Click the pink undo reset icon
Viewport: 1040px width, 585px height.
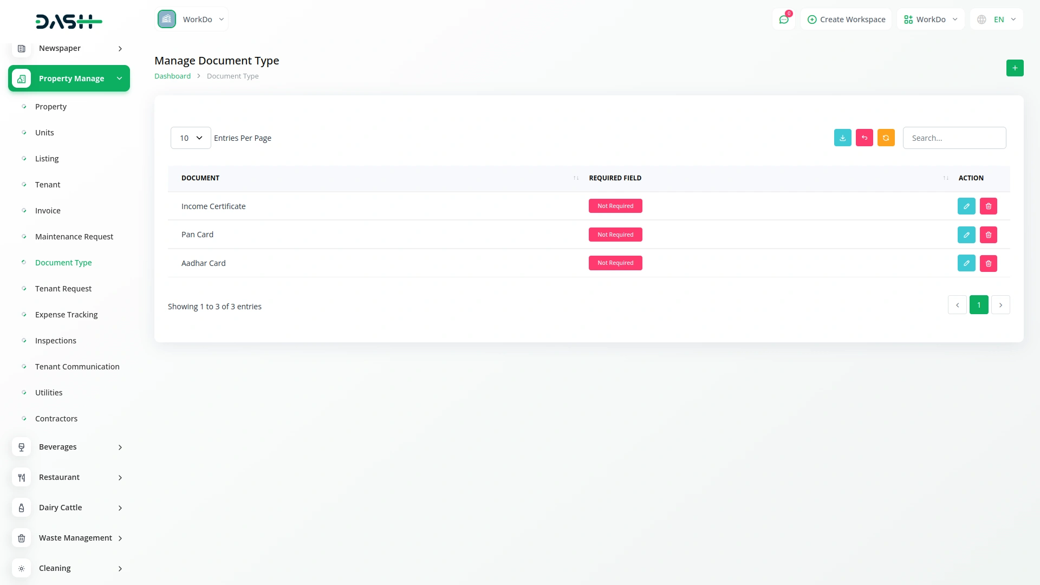pyautogui.click(x=864, y=138)
